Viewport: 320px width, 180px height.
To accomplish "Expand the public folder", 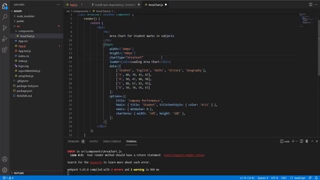I will tap(20, 21).
